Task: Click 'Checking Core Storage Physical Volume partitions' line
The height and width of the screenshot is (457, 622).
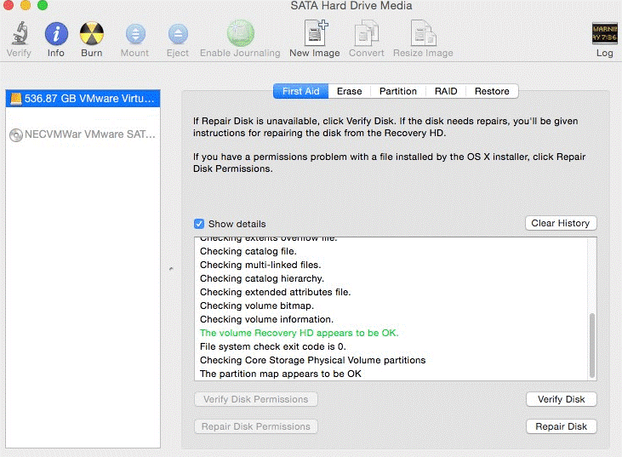Action: [x=312, y=360]
